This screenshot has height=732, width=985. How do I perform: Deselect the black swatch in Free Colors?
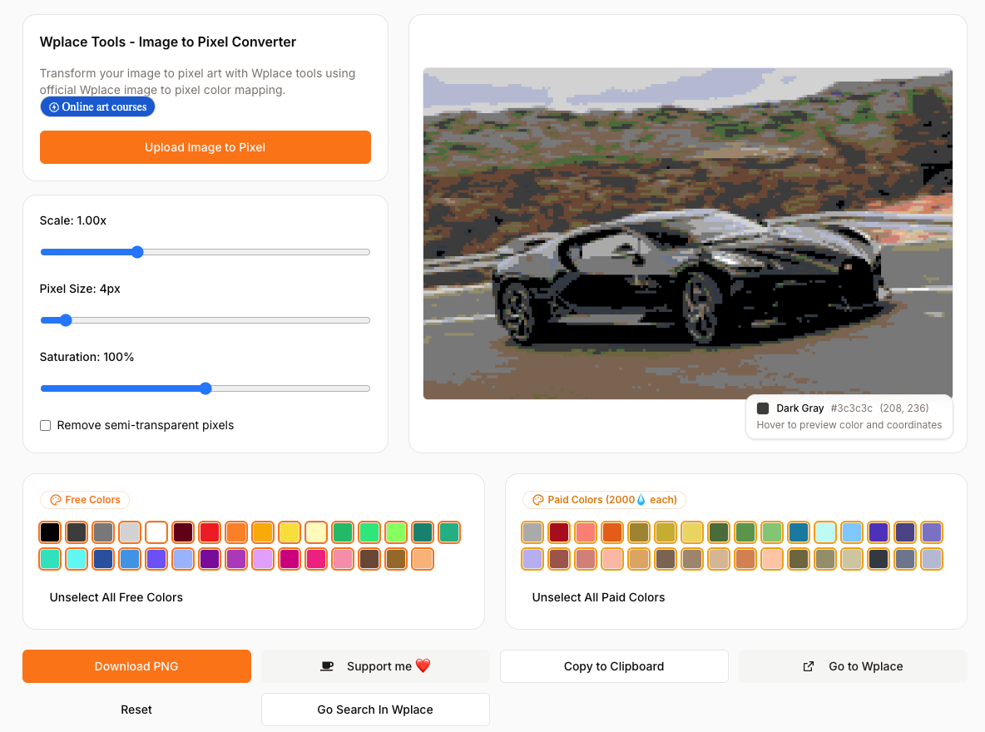click(x=50, y=532)
